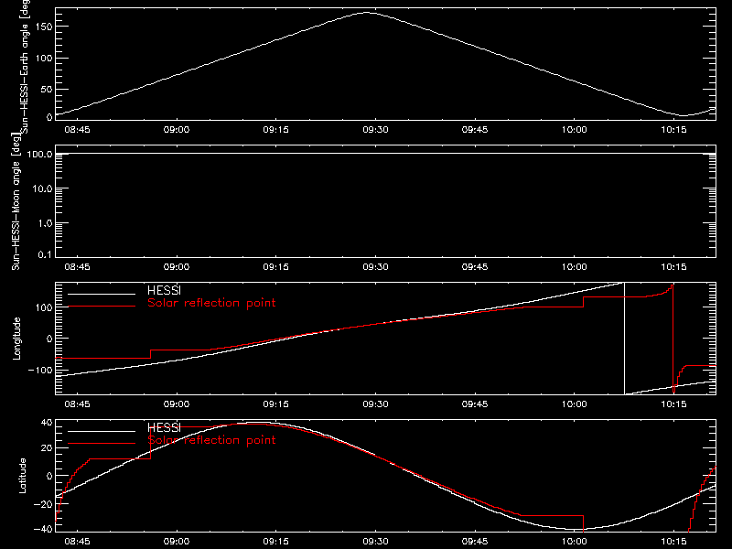Click the 0.1 tick on Moon angle axis

pos(45,254)
